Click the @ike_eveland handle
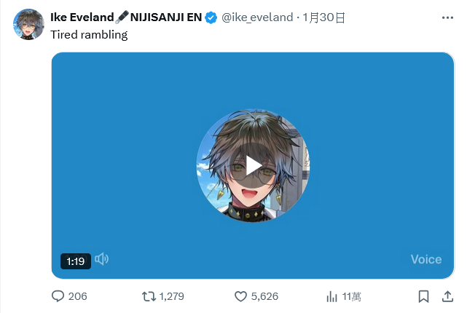 click(257, 17)
